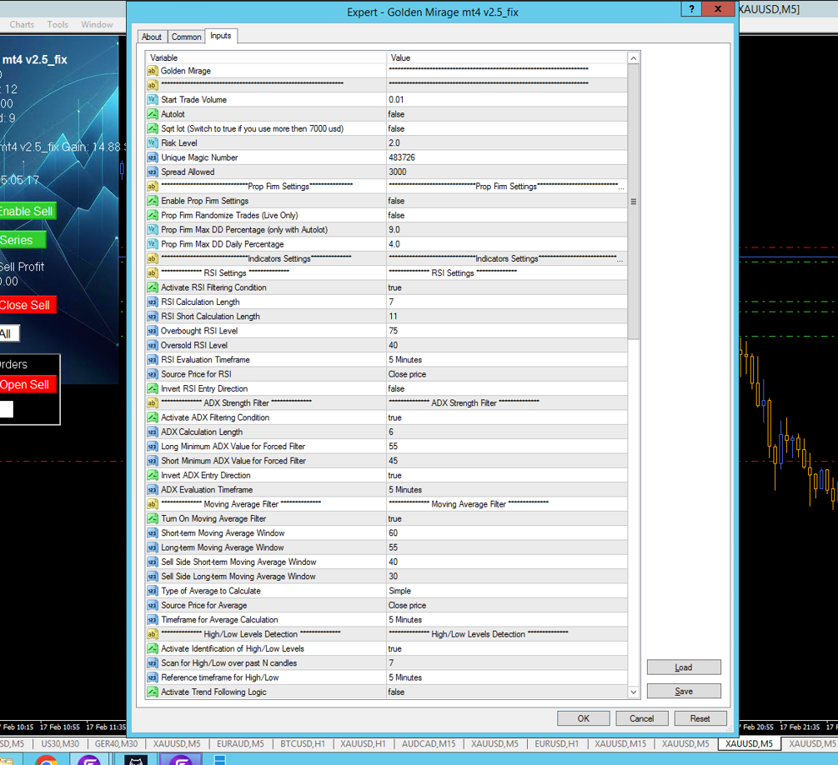This screenshot has width=838, height=765.
Task: Click the Cancel button
Action: click(641, 718)
